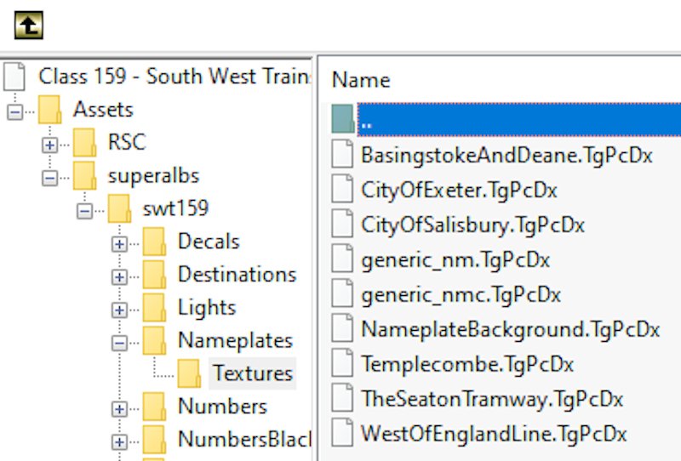Screen dimensions: 681x461
Task: Expand the Numbers folder node
Action: coord(119,409)
